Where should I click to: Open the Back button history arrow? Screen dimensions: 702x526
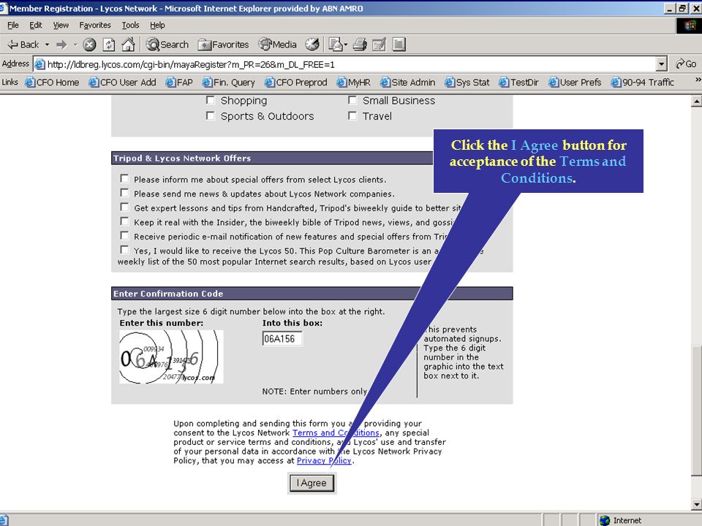47,45
